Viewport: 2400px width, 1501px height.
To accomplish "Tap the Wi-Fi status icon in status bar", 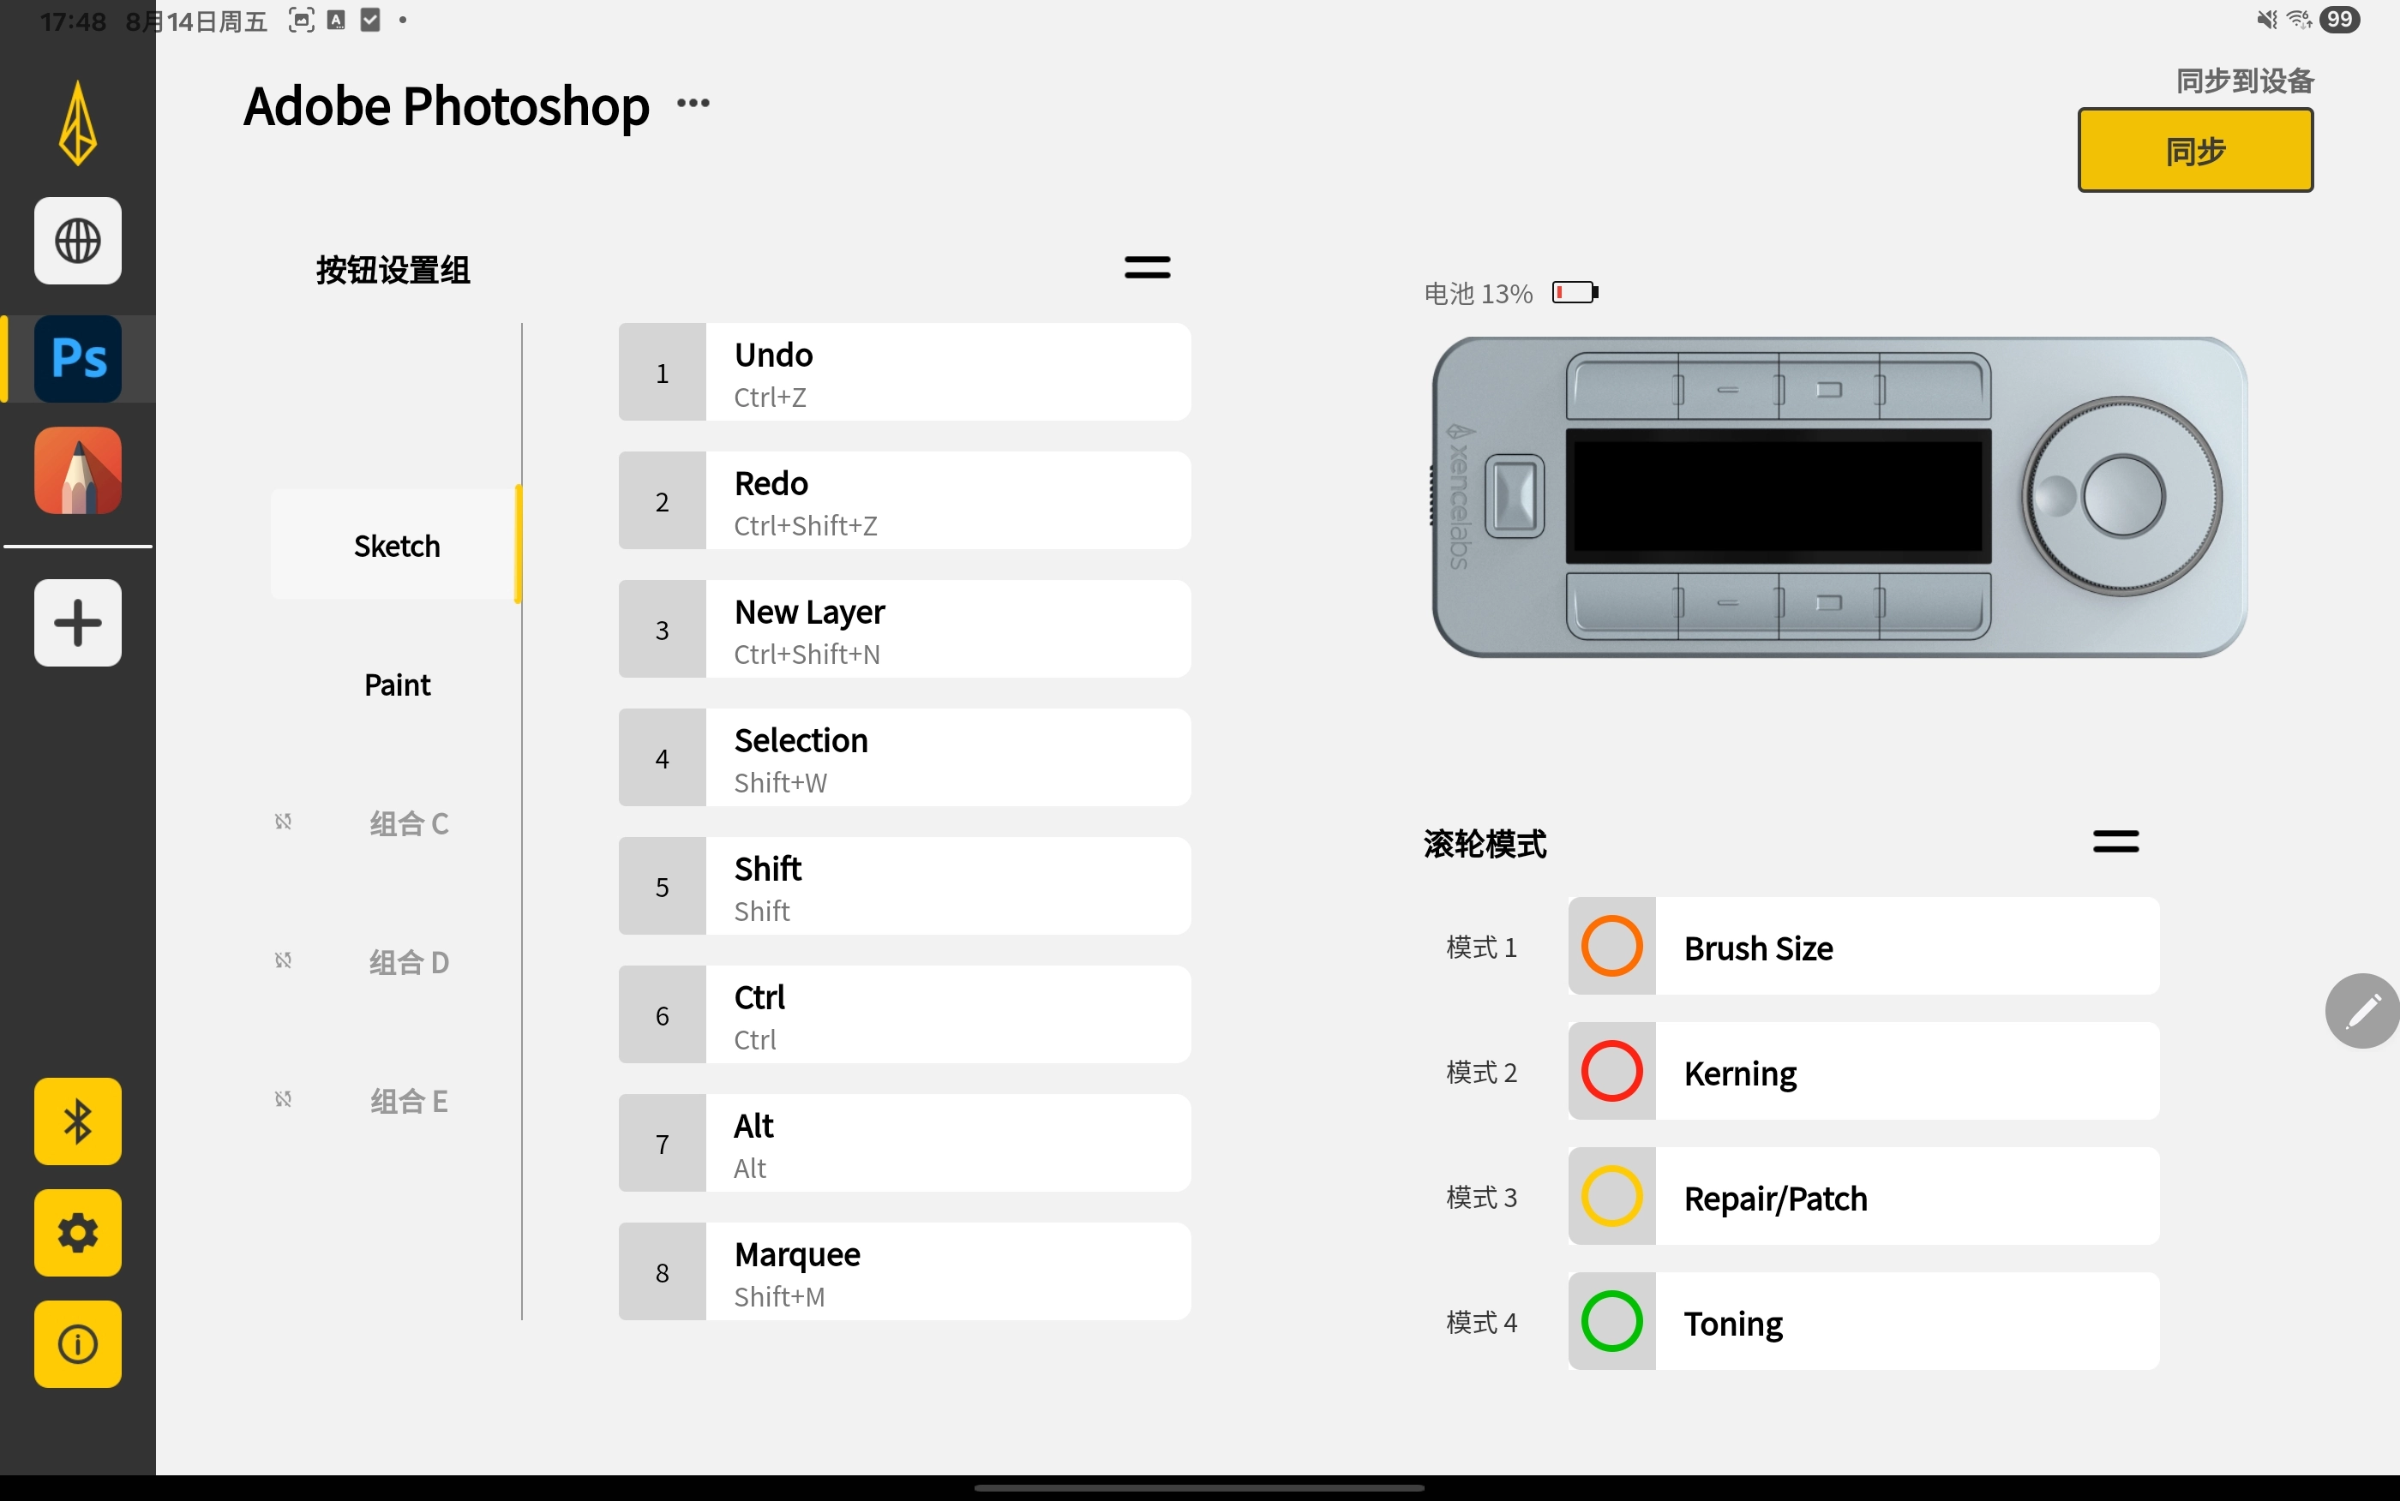I will click(x=2299, y=19).
